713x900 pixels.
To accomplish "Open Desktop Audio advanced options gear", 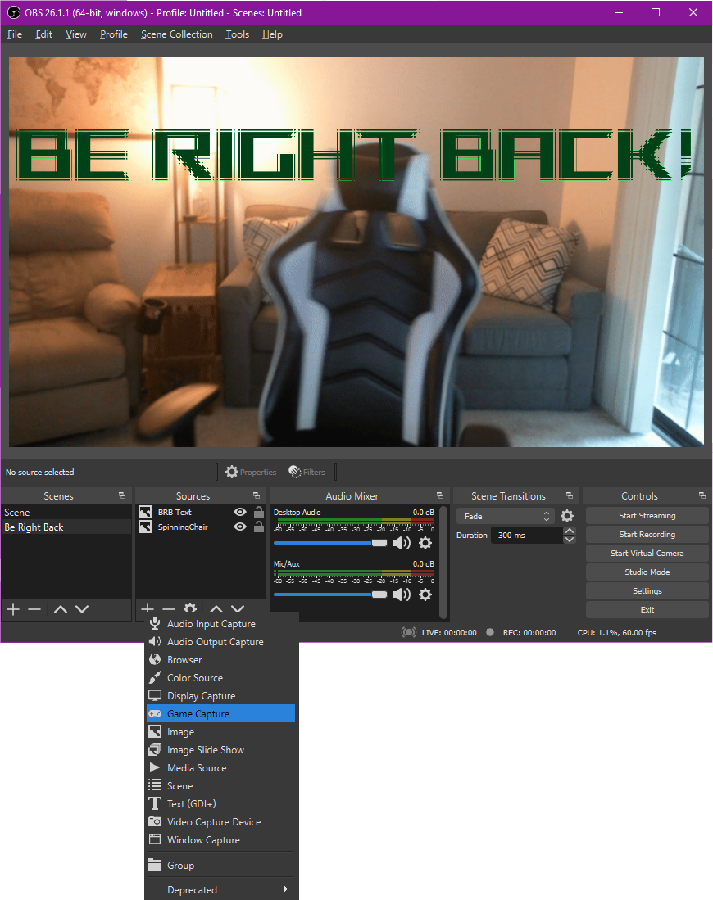I will [x=425, y=543].
